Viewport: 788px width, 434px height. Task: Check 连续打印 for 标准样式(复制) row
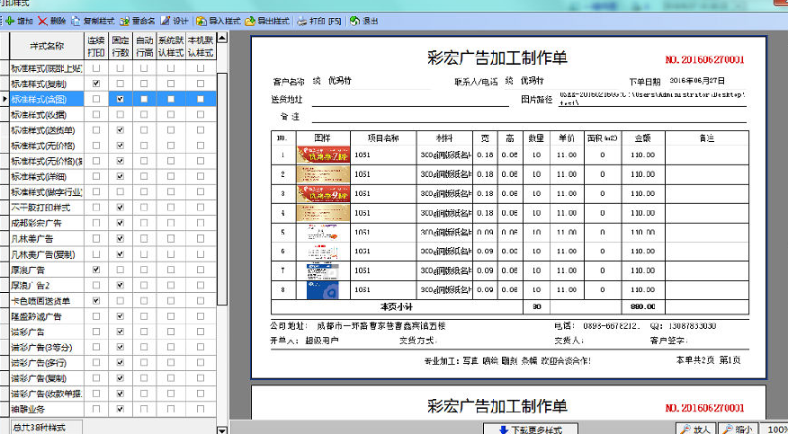(x=96, y=84)
